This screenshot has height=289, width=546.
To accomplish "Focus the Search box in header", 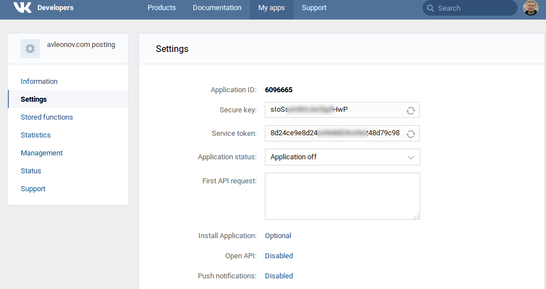I will [470, 8].
